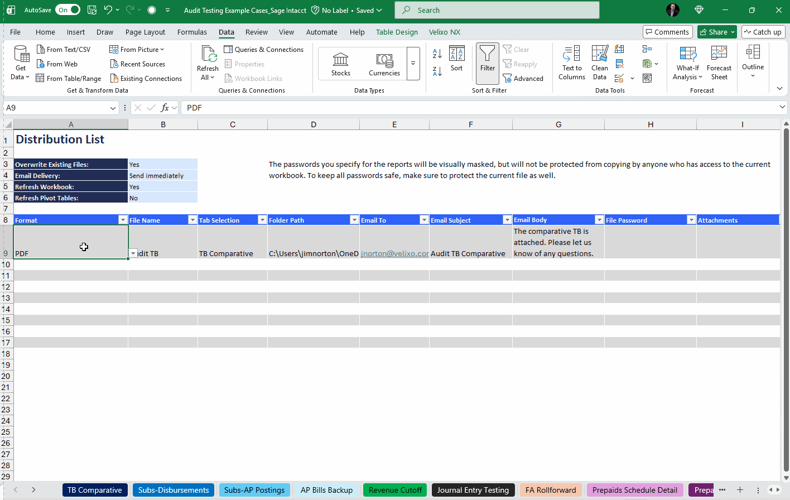Viewport: 790px width, 500px height.
Task: Open the Email To column filter dropdown
Action: 424,219
